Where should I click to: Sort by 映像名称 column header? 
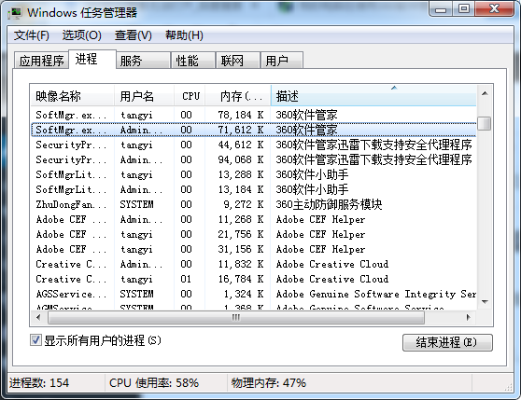click(73, 96)
